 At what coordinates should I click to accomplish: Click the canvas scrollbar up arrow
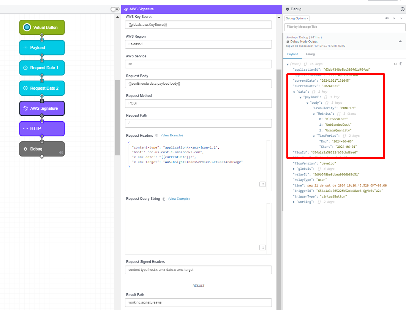[x=118, y=17]
